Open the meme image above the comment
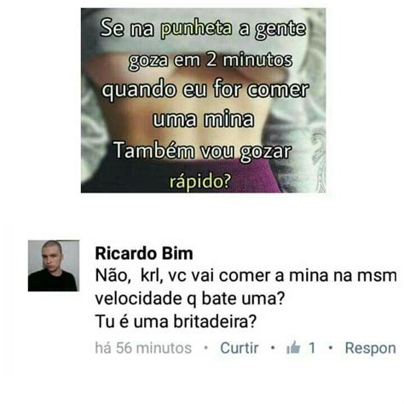Viewport: 404px width, 404px height. click(203, 101)
